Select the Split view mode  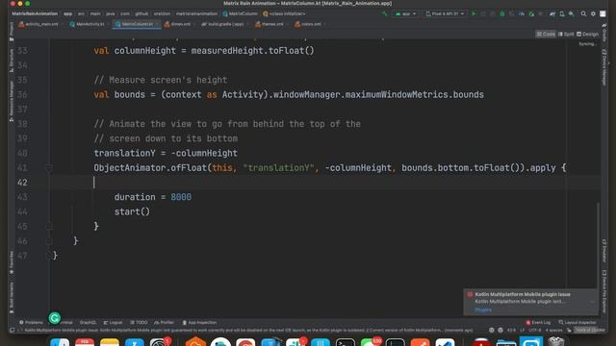[x=566, y=35]
